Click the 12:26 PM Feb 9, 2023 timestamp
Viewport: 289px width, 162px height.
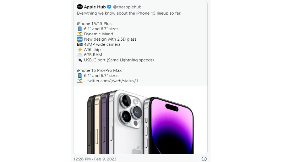(95, 159)
